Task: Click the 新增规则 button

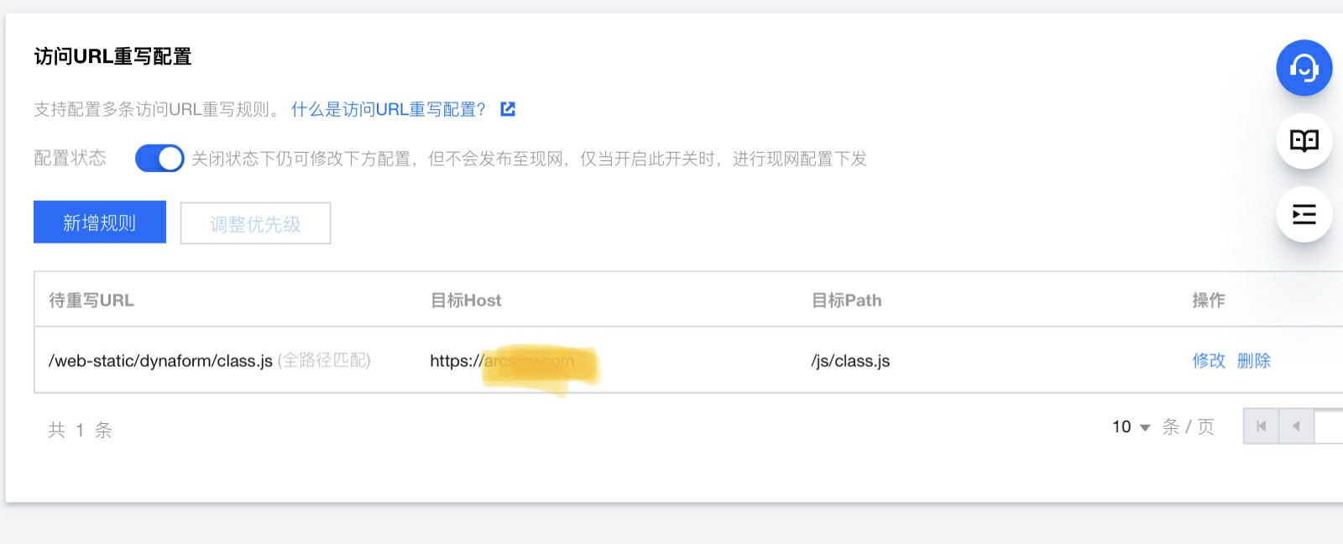Action: [100, 222]
